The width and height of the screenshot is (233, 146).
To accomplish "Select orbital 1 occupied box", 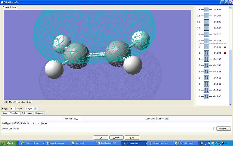I will pyautogui.click(x=206, y=96).
